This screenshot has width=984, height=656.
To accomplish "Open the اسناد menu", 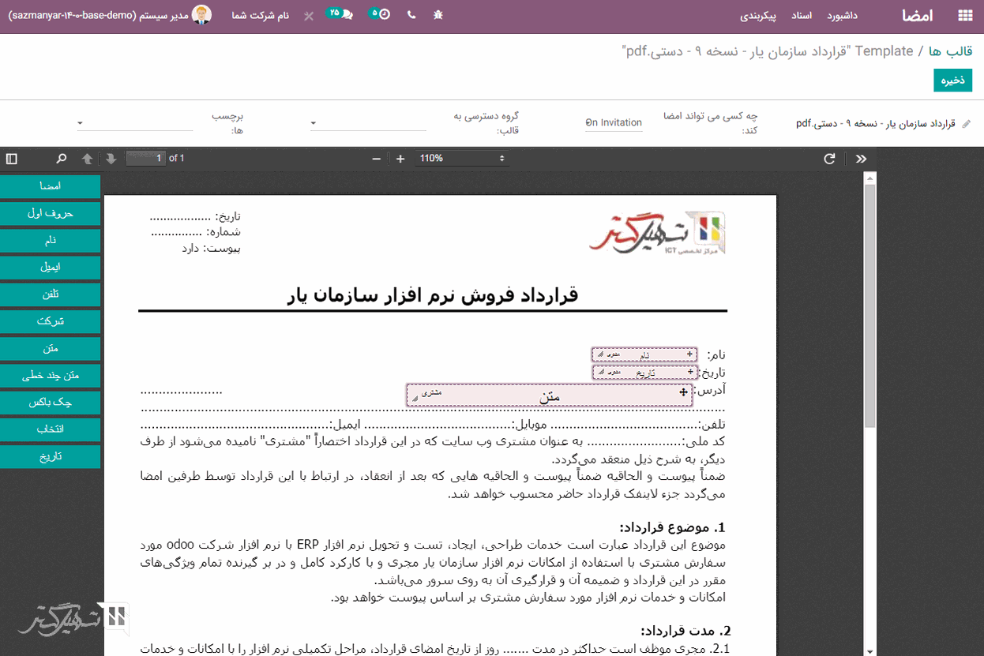I will (802, 16).
